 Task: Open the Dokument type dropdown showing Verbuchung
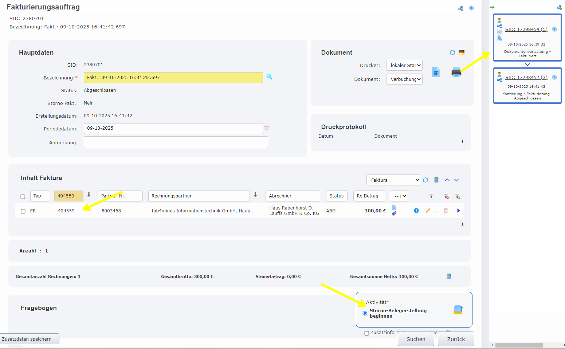pyautogui.click(x=404, y=79)
